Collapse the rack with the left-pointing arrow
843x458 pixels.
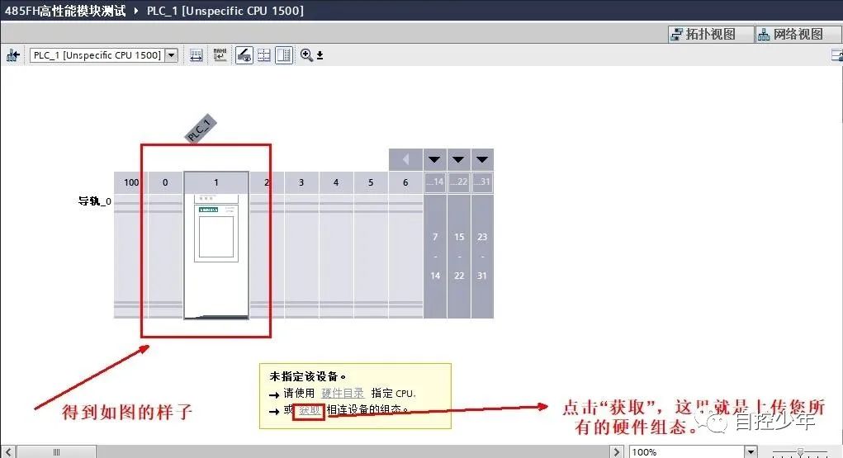coord(406,159)
